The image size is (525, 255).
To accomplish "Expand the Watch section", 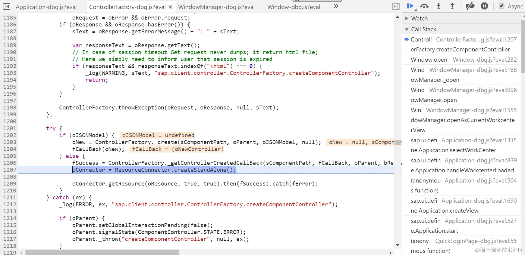I will coord(407,18).
